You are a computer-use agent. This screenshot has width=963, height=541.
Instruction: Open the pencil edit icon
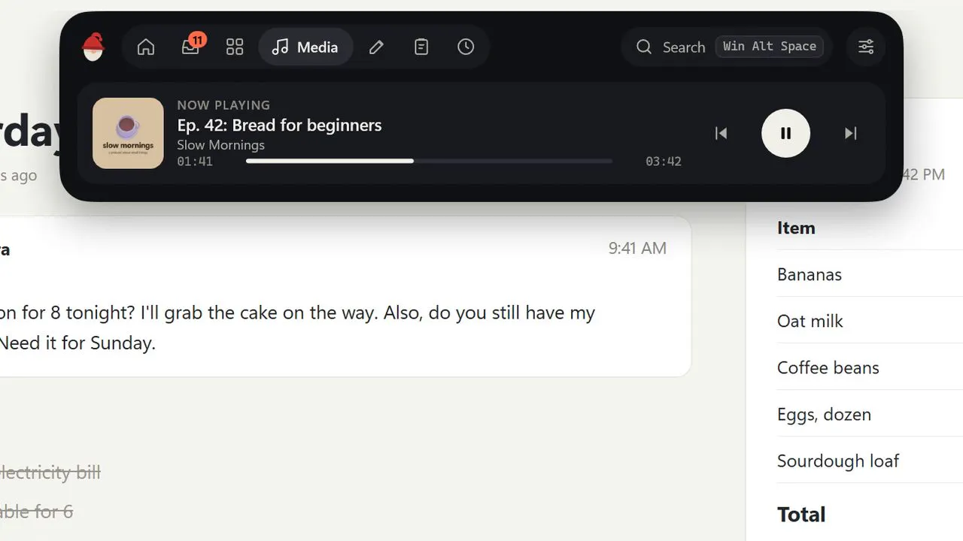click(377, 47)
